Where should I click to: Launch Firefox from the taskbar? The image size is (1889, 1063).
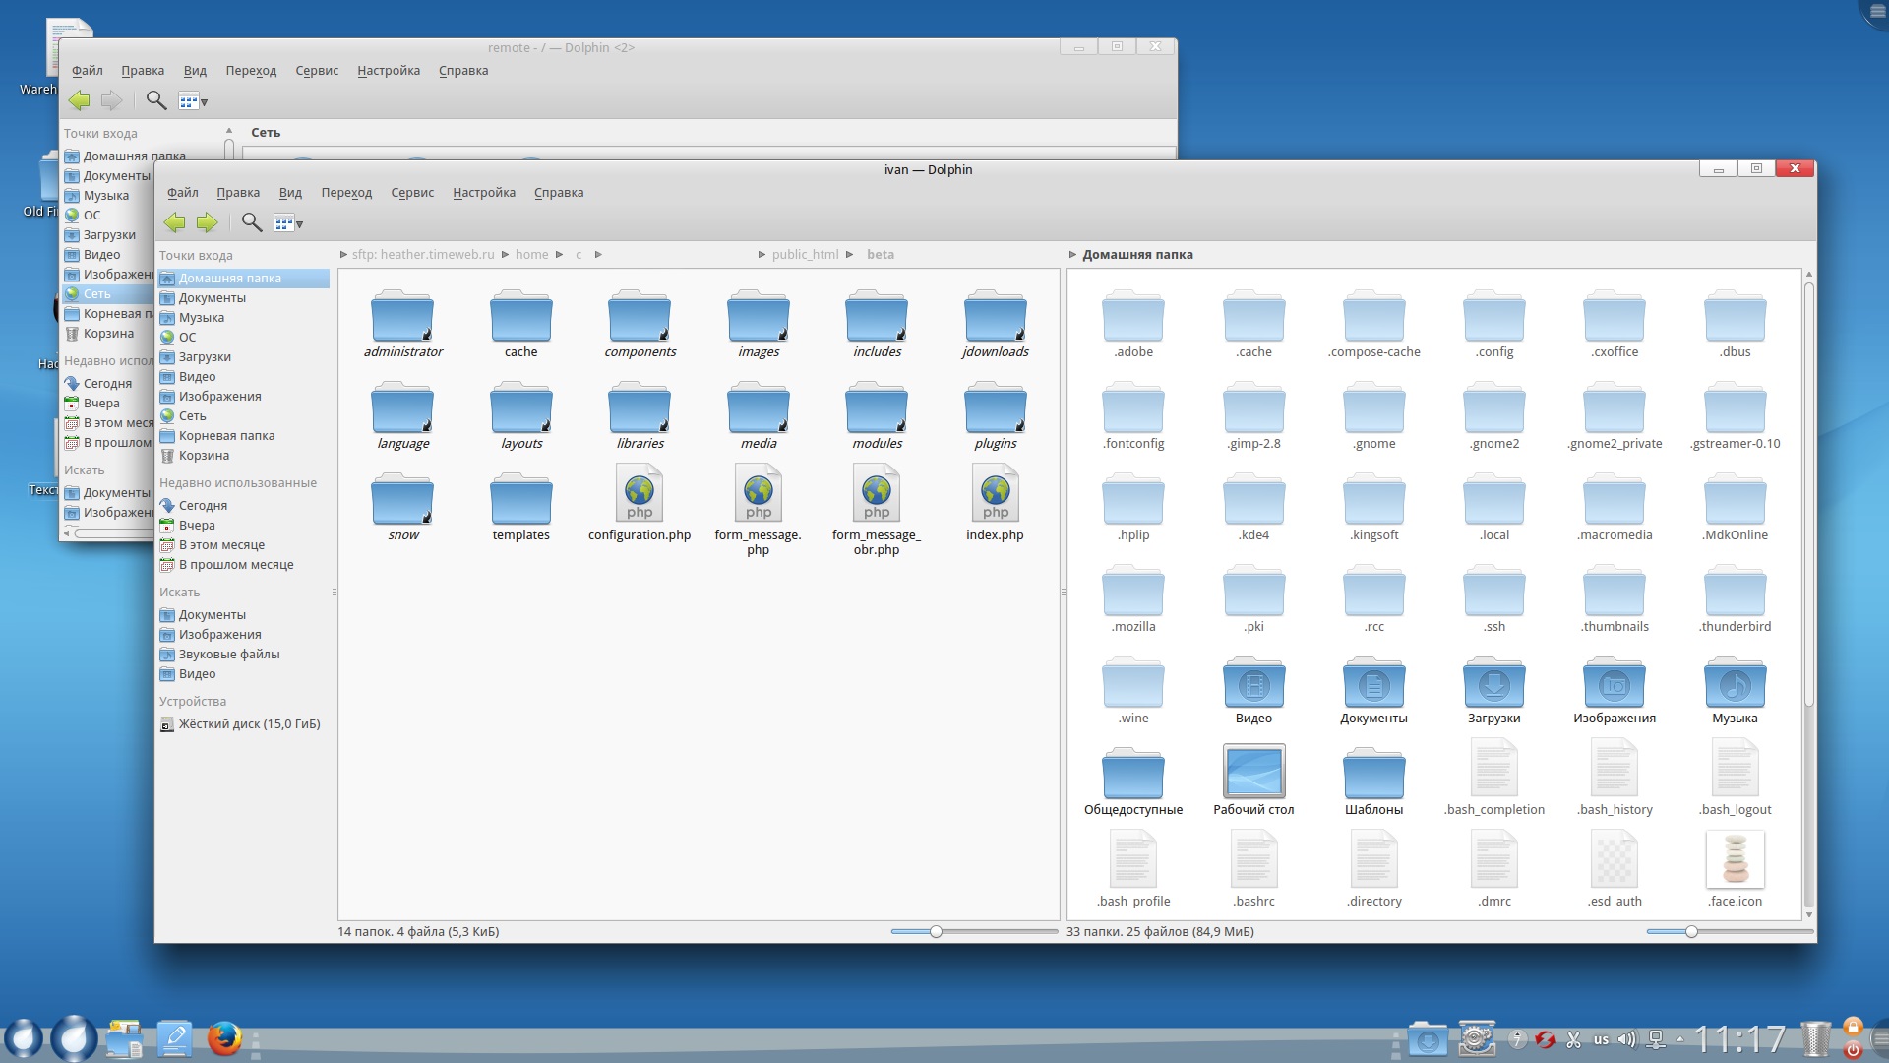(x=224, y=1037)
